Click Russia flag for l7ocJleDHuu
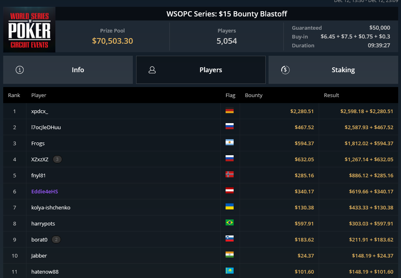 coord(229,126)
